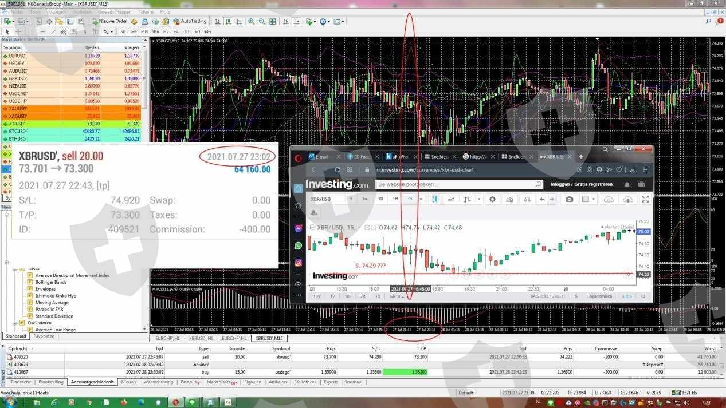Zoom out on the MetaTrader chart
The width and height of the screenshot is (726, 408).
[x=262, y=22]
